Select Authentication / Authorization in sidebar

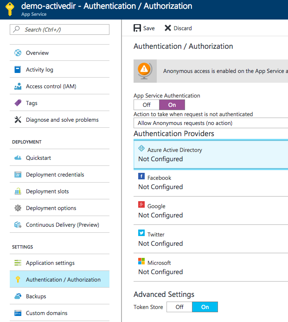point(59,279)
